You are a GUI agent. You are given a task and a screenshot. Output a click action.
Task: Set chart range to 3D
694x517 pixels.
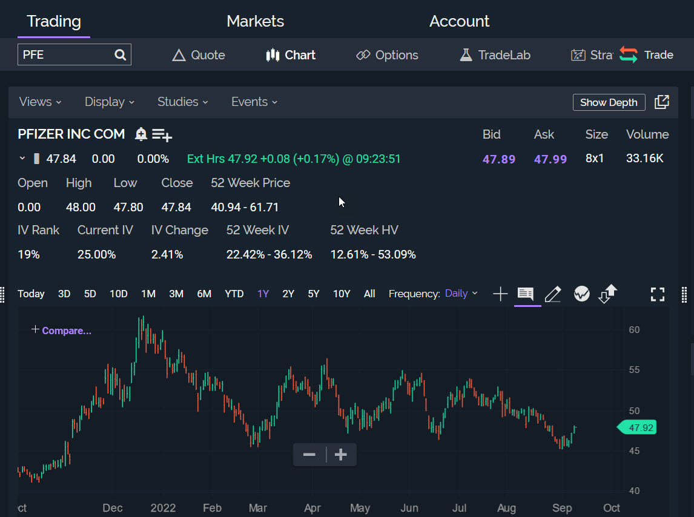(64, 294)
